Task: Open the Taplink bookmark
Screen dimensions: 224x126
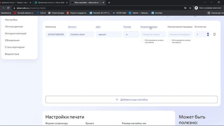Action: point(139,13)
